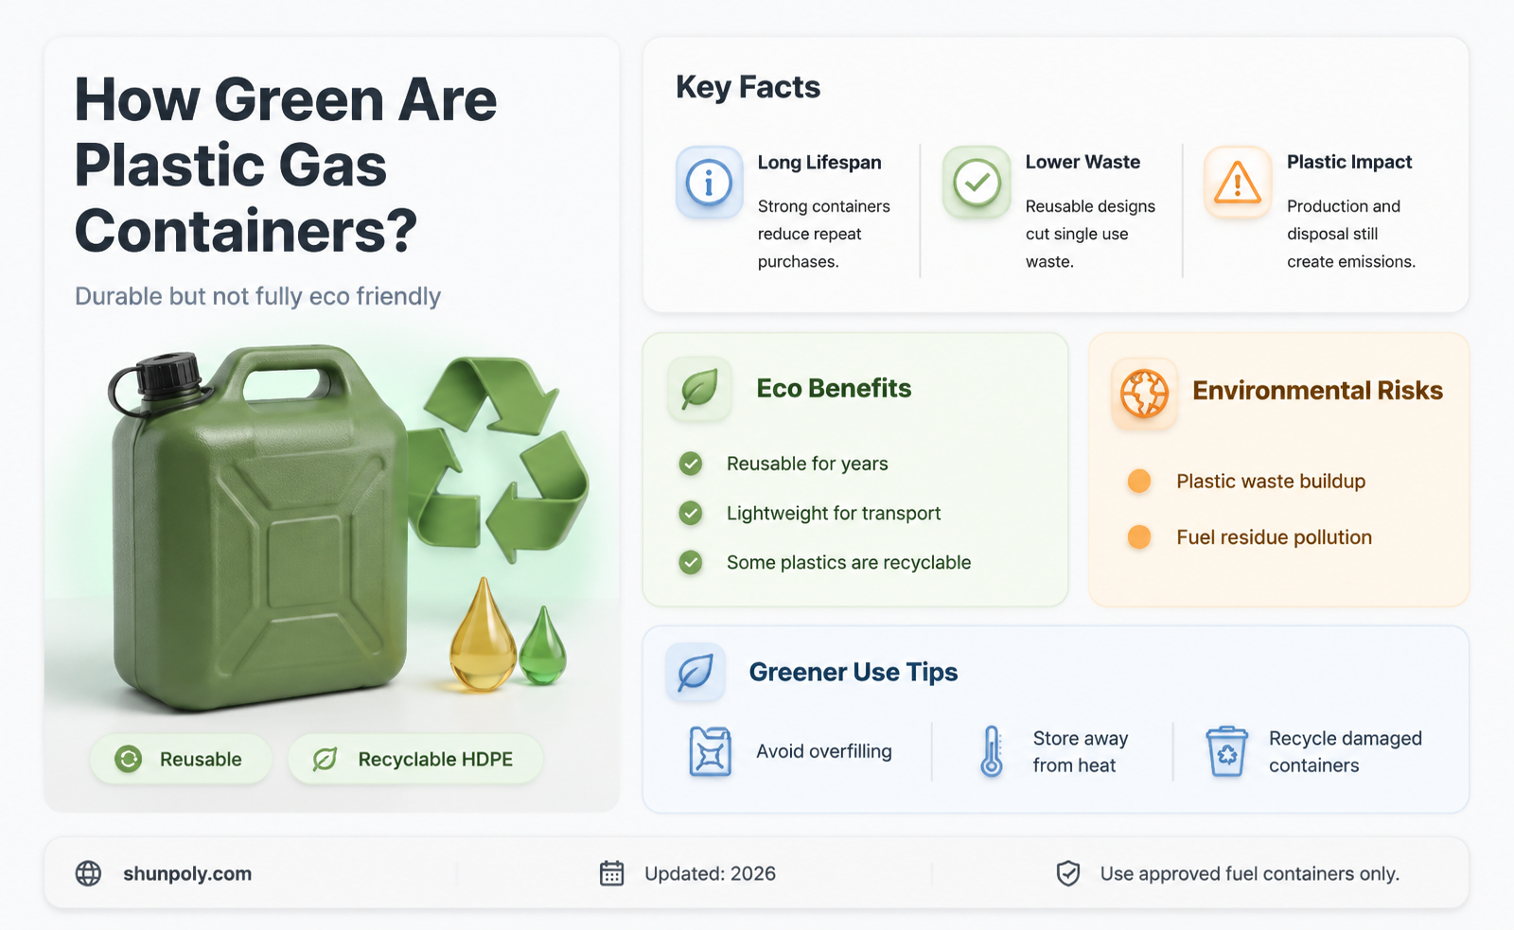1514x930 pixels.
Task: Click 'Reusable designs cut single use waste.' text
Action: tap(1090, 234)
